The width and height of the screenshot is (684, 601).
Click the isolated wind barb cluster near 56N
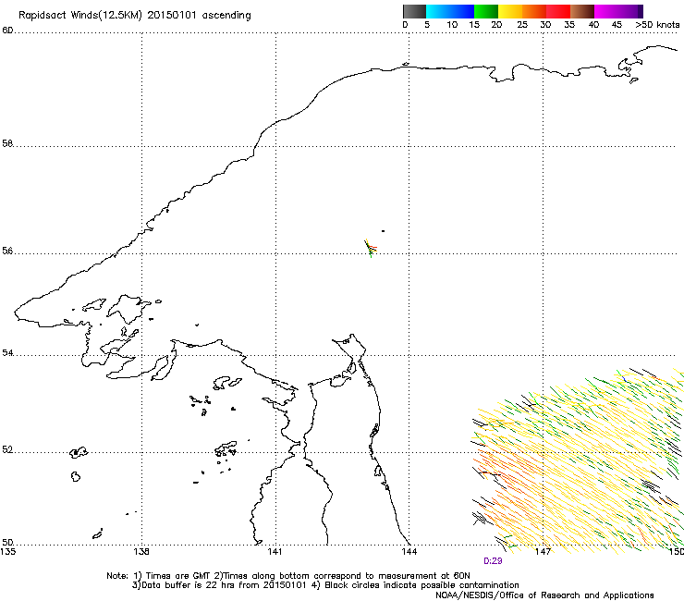point(371,248)
